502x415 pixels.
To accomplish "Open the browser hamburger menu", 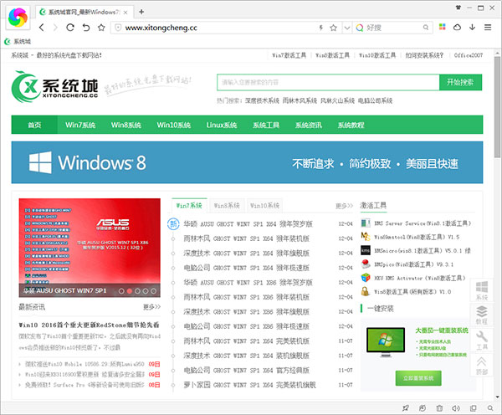I will point(488,28).
